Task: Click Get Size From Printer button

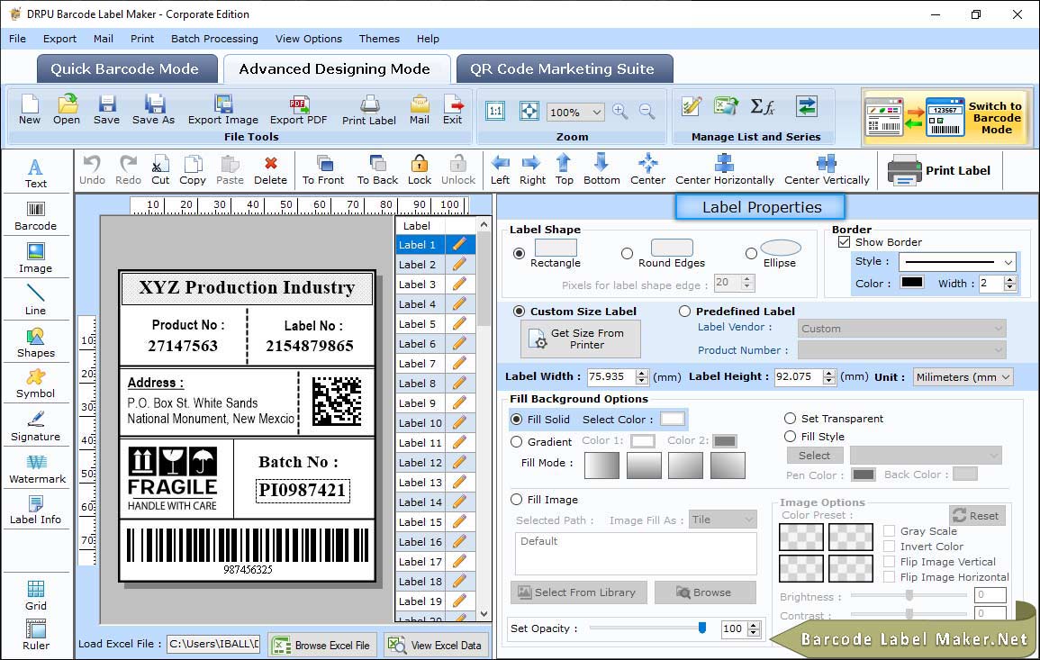Action: pyautogui.click(x=581, y=339)
